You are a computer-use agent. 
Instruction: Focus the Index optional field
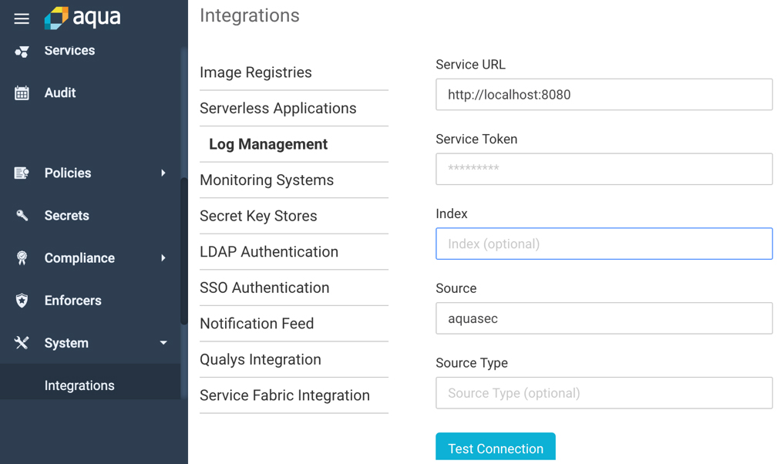tap(604, 244)
